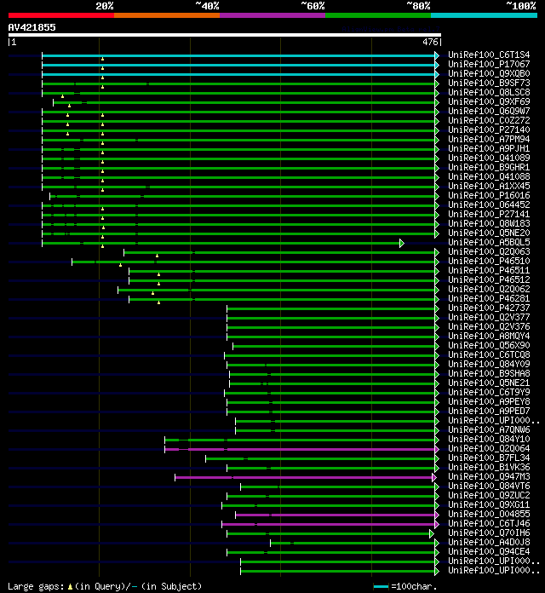The image size is (545, 593).
Task: Click the UniRef100_C6TJ46 label
Action: (x=489, y=524)
